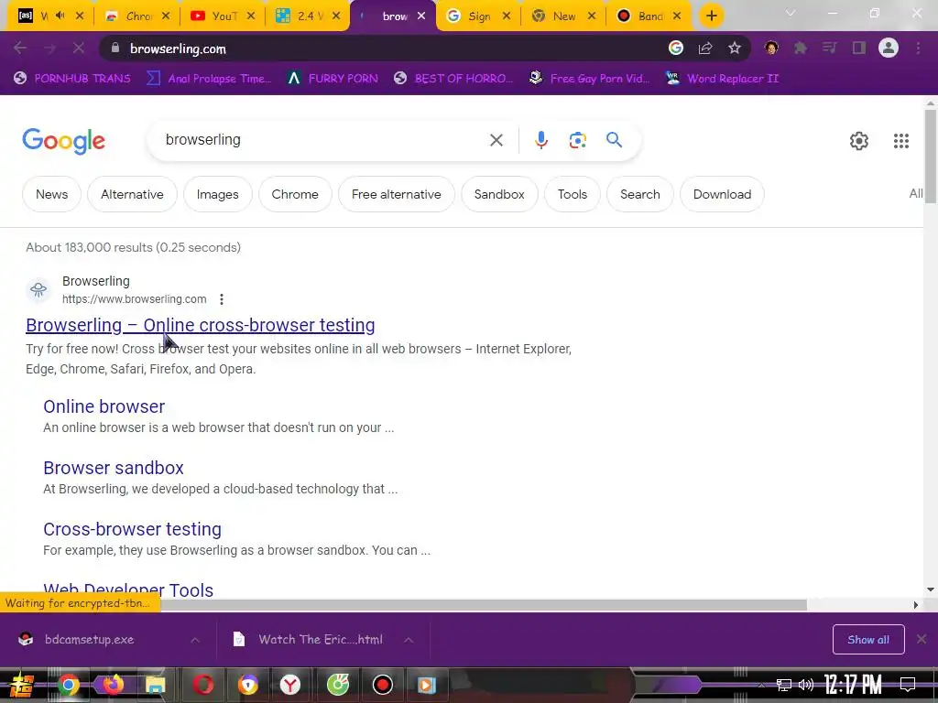Viewport: 938px width, 703px height.
Task: Open Bandicam recorder from taskbar
Action: coord(382,685)
